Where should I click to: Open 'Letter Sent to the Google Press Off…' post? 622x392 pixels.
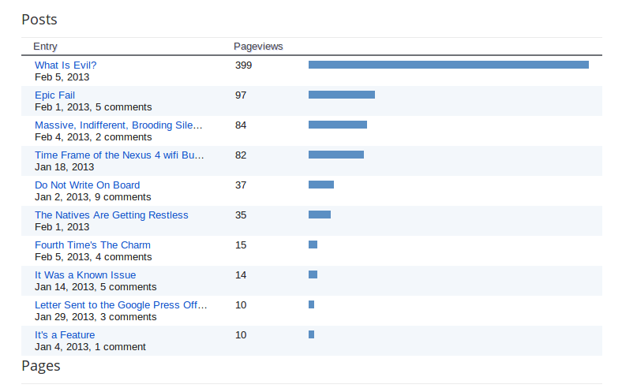click(x=121, y=305)
